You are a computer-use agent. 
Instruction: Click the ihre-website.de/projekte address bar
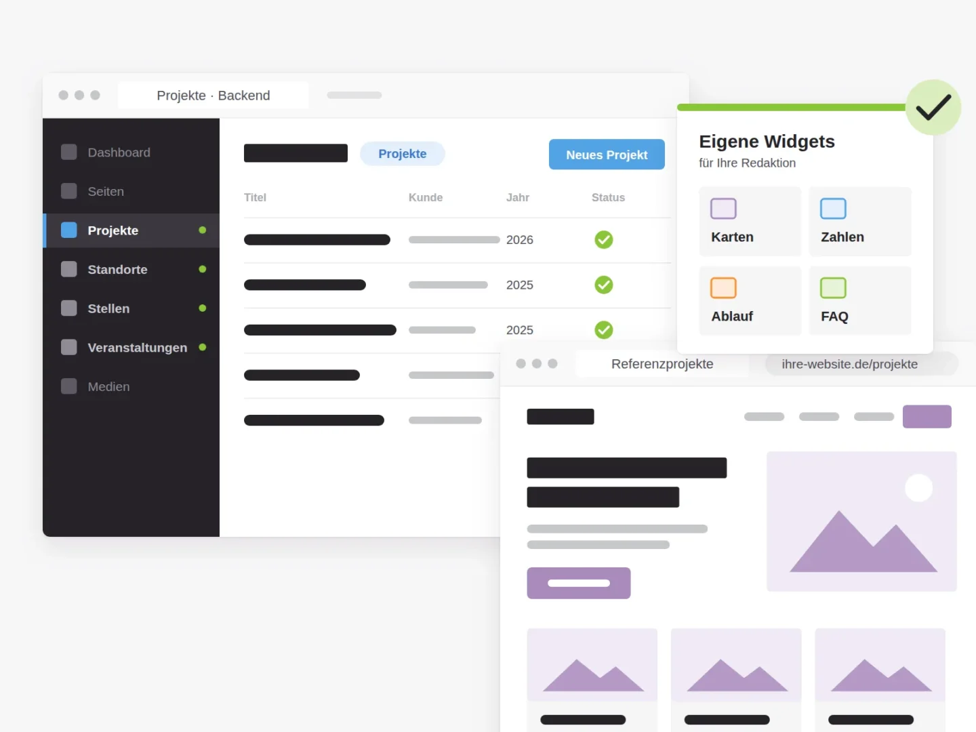[862, 364]
